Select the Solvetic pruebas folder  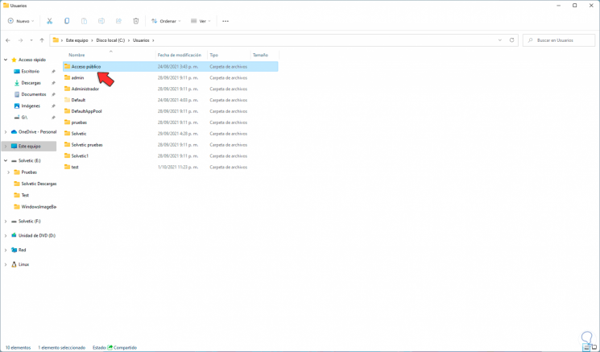click(171, 145)
